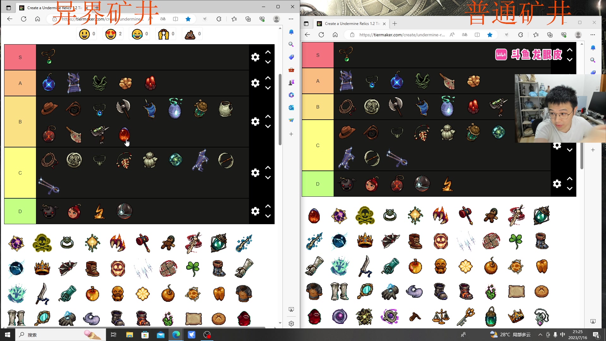Select popcorn relic in left A tier
This screenshot has width=606, height=341.
pyautogui.click(x=125, y=83)
